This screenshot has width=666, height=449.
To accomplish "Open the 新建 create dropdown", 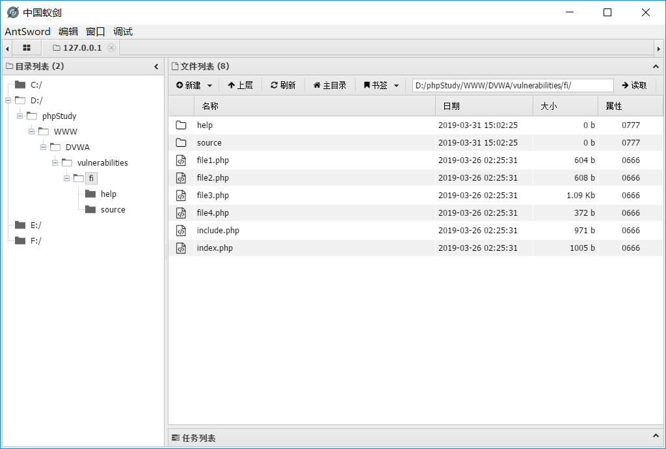I will point(194,85).
